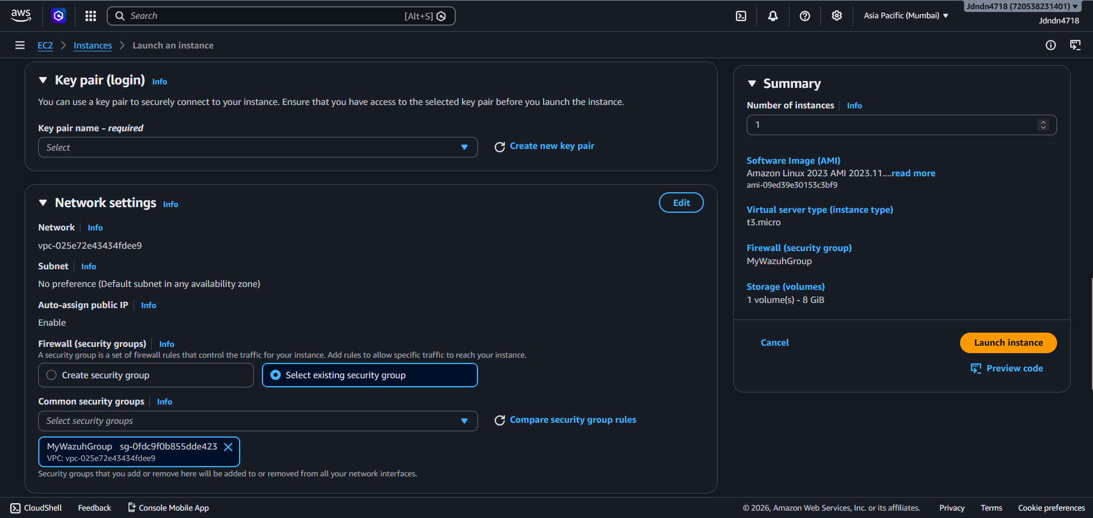Click the t3.micro instance type text

pyautogui.click(x=764, y=222)
